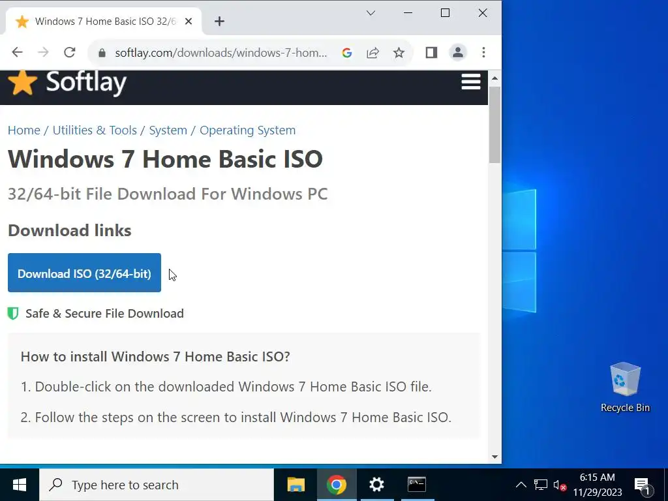Viewport: 668px width, 501px height.
Task: Click 'How to install Windows 7 Home Basic ISO?'
Action: [x=155, y=357]
